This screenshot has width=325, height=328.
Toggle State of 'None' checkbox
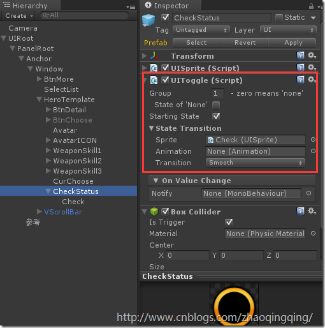(x=216, y=105)
